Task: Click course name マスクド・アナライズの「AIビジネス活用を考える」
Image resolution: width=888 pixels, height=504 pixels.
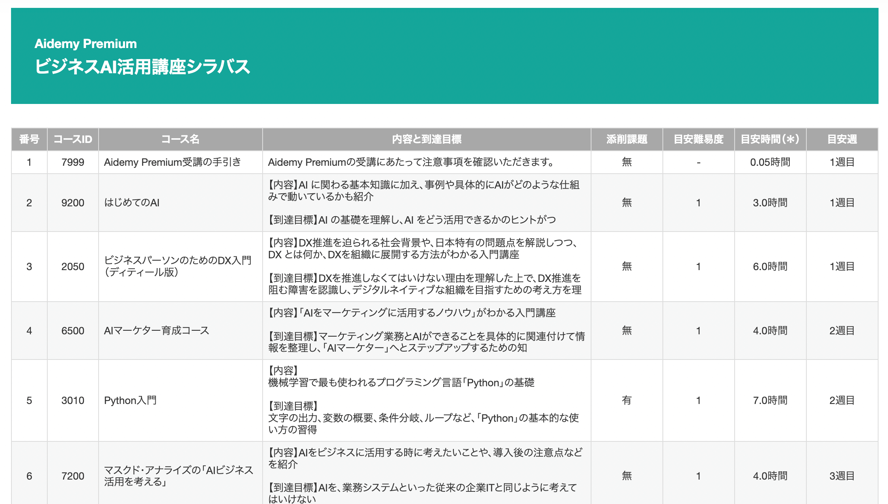Action: (x=178, y=476)
